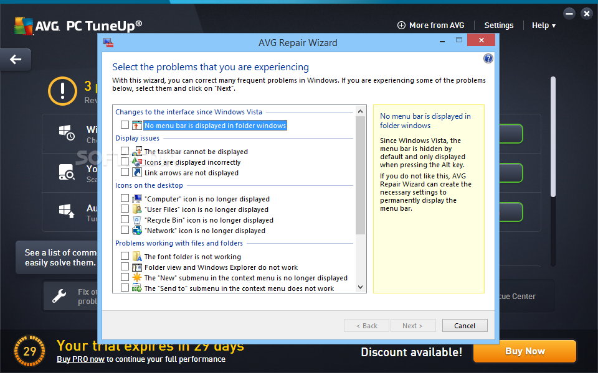Click the TuneUp main window scrollbar

tap(553, 137)
